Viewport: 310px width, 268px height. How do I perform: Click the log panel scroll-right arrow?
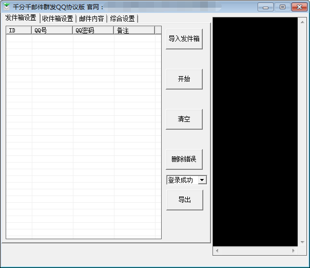coord(294,251)
